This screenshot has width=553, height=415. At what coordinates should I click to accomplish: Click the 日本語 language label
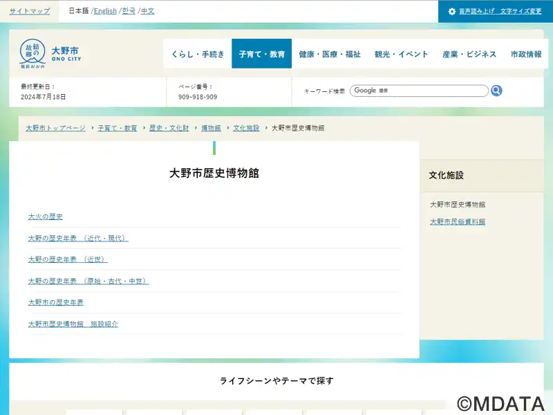coord(79,11)
